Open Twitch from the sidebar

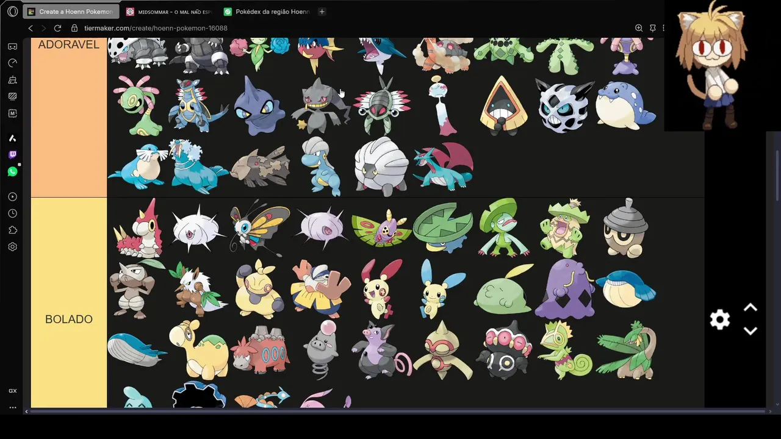(x=12, y=155)
